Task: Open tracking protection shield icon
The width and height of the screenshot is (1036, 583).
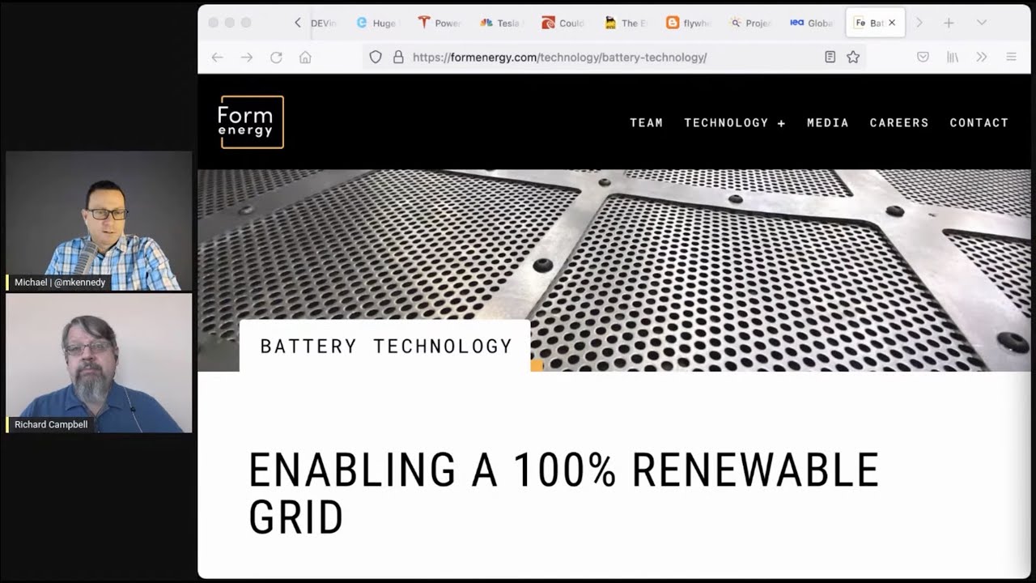Action: pos(376,57)
